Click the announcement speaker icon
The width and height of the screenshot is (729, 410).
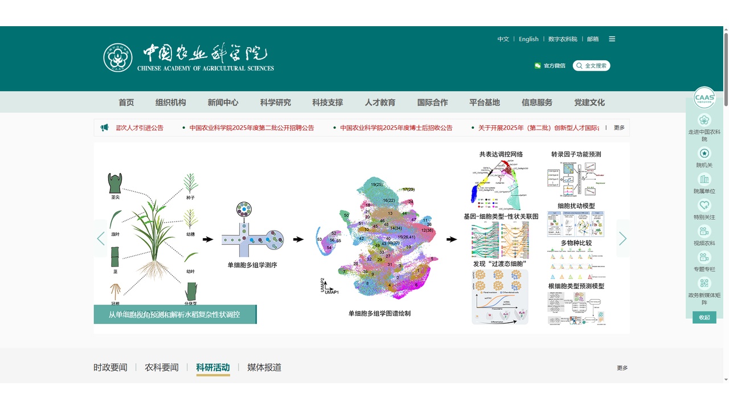pyautogui.click(x=104, y=128)
